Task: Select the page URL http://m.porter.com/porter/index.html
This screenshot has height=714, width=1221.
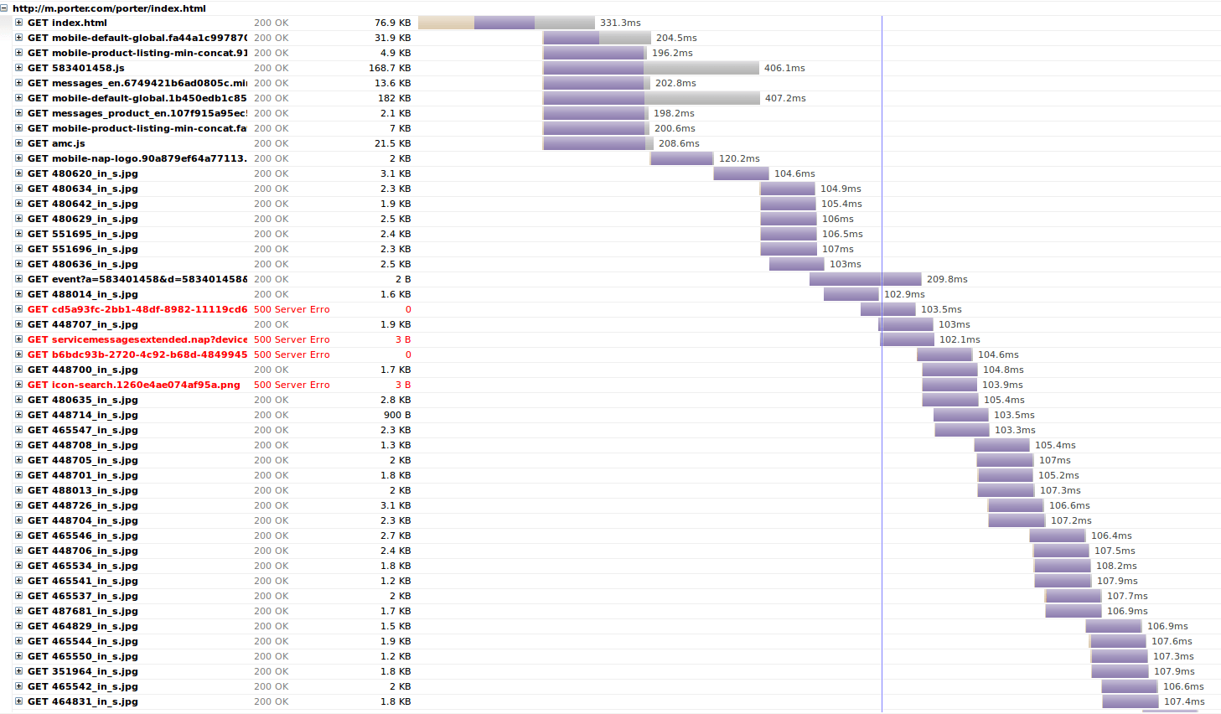Action: (109, 8)
